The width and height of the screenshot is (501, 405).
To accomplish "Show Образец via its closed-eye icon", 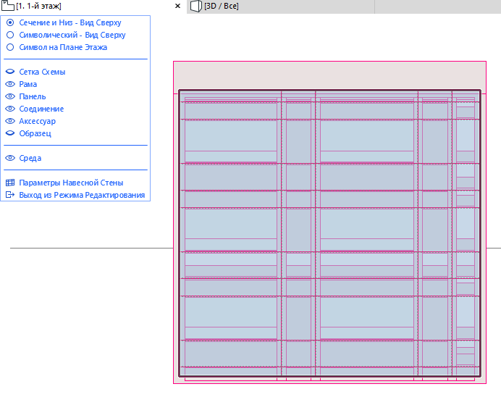I will tap(10, 133).
